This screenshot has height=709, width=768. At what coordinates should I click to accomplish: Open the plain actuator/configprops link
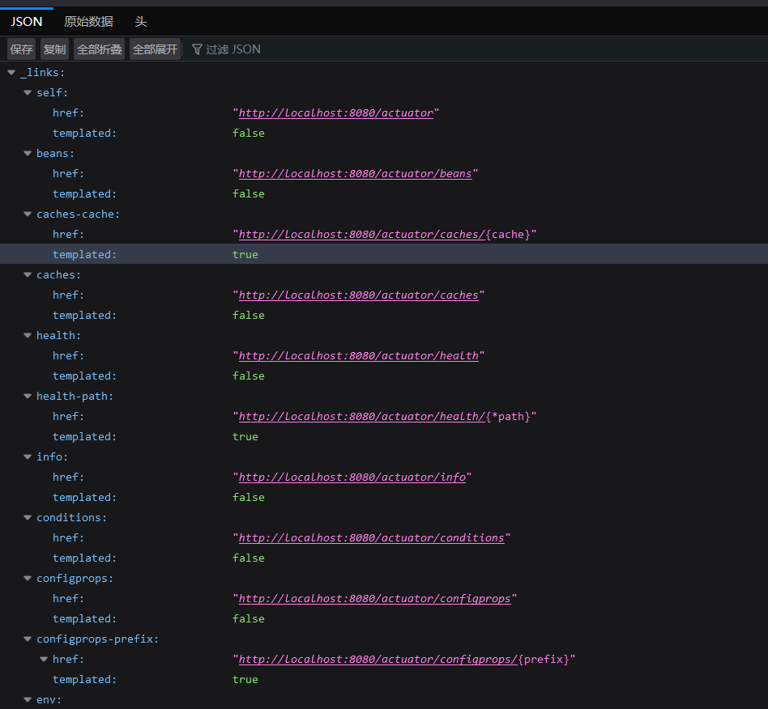375,598
